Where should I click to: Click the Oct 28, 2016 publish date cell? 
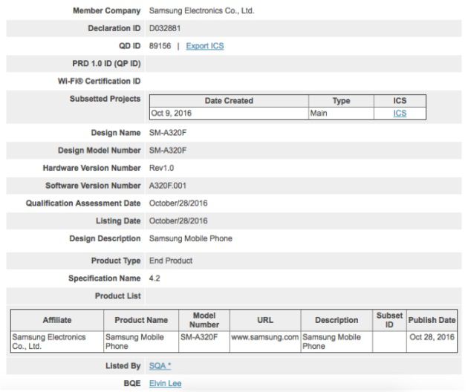click(x=432, y=337)
